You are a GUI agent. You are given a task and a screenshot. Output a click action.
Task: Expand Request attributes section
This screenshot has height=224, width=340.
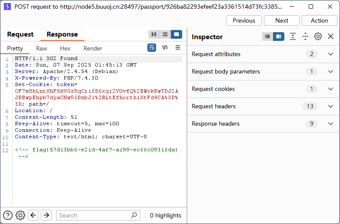(x=330, y=54)
